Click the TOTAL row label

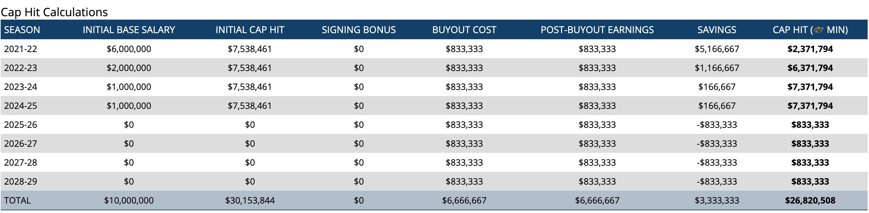pos(17,200)
